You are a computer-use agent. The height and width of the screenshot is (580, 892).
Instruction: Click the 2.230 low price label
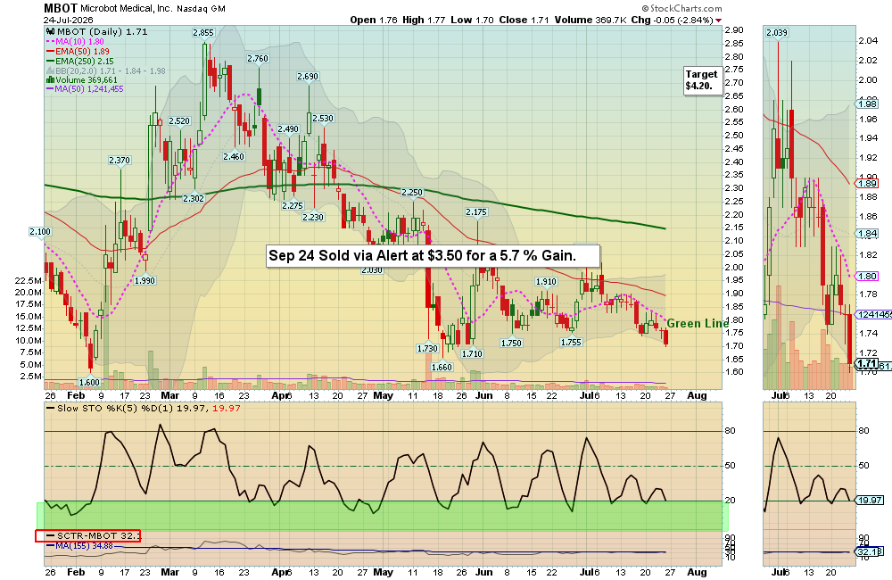point(313,218)
